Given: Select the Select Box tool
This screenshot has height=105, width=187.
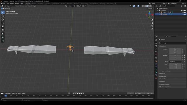Looking at the screenshot, I should [3, 12].
